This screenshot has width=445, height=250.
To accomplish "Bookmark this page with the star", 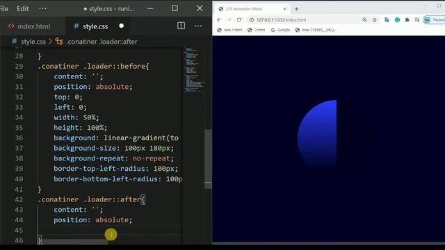I will coord(375,20).
